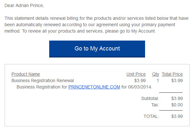Click the words Business Registration for
193x130 pixels.
(42, 87)
